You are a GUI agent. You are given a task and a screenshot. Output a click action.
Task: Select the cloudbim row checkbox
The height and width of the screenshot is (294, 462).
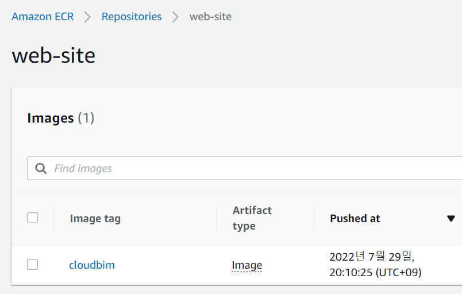(32, 265)
